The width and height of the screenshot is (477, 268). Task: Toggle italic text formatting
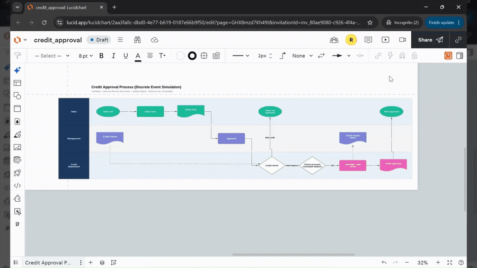[x=113, y=56]
